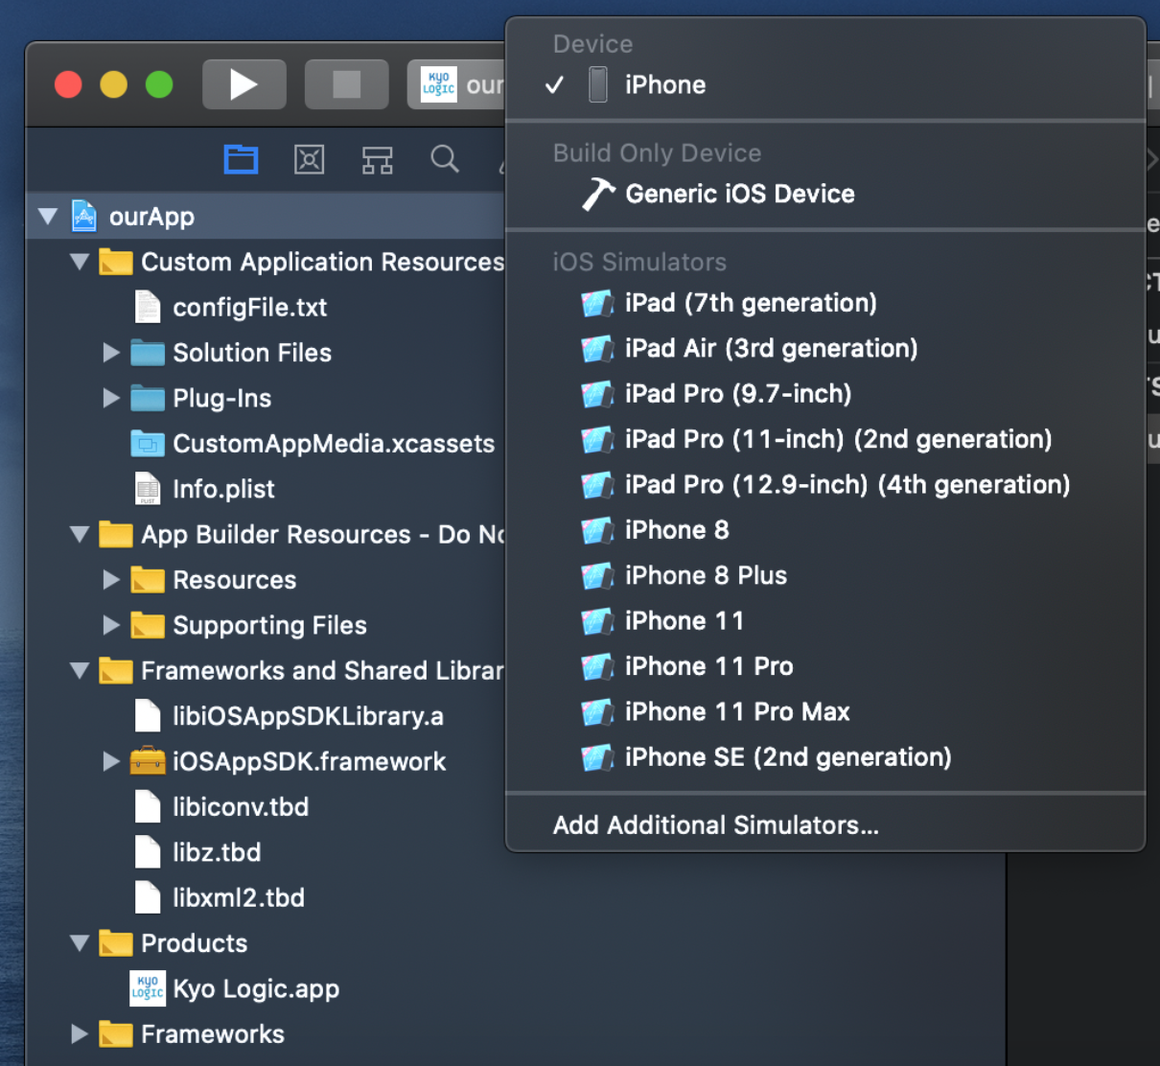The width and height of the screenshot is (1160, 1066).
Task: Click the iPhone device icon in the menu
Action: 598,84
